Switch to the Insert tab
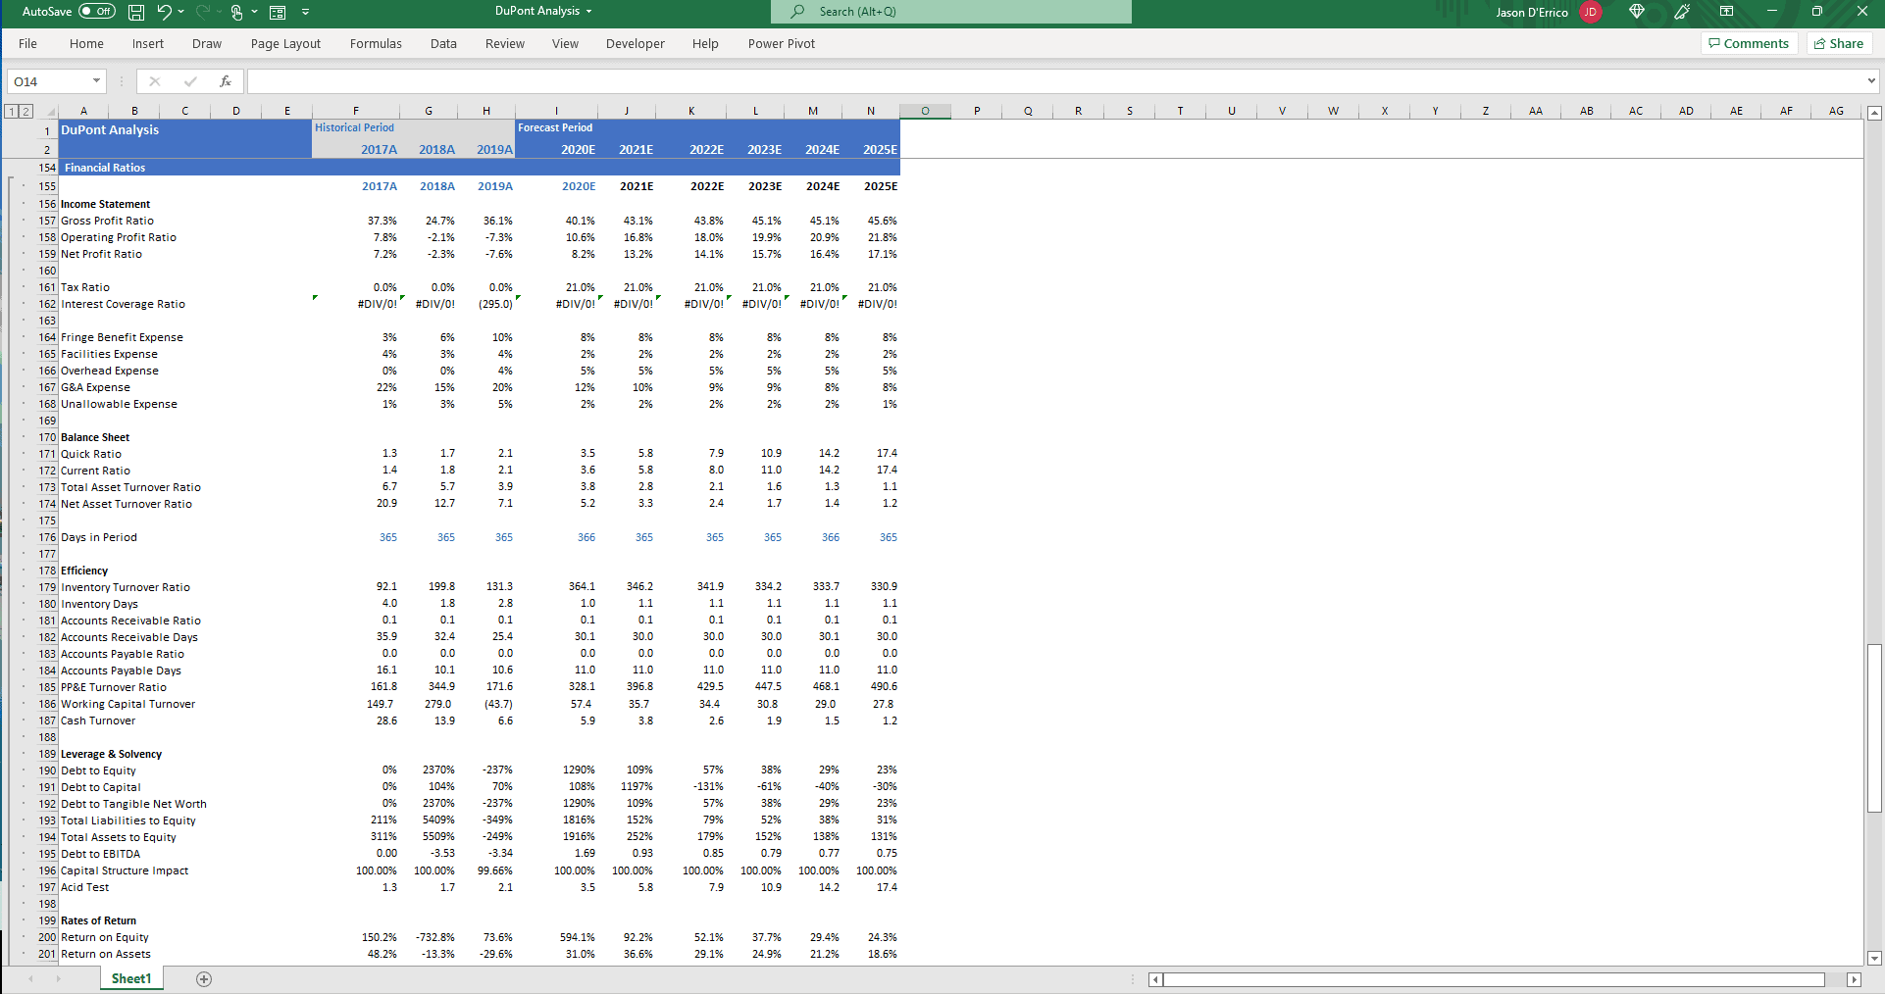Image resolution: width=1885 pixels, height=994 pixels. (148, 43)
